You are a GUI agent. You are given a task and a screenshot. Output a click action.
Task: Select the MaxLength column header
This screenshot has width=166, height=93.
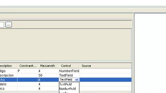click(48, 66)
